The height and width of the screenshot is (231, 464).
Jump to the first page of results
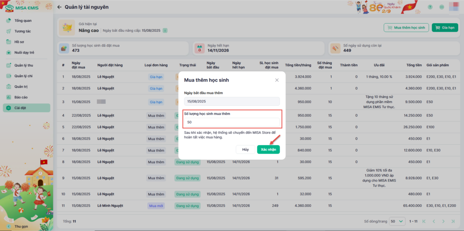[x=424, y=221]
